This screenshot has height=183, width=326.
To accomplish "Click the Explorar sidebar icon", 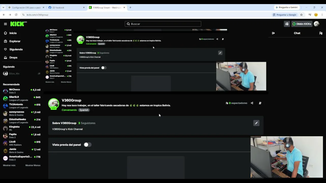I will coord(5,41).
